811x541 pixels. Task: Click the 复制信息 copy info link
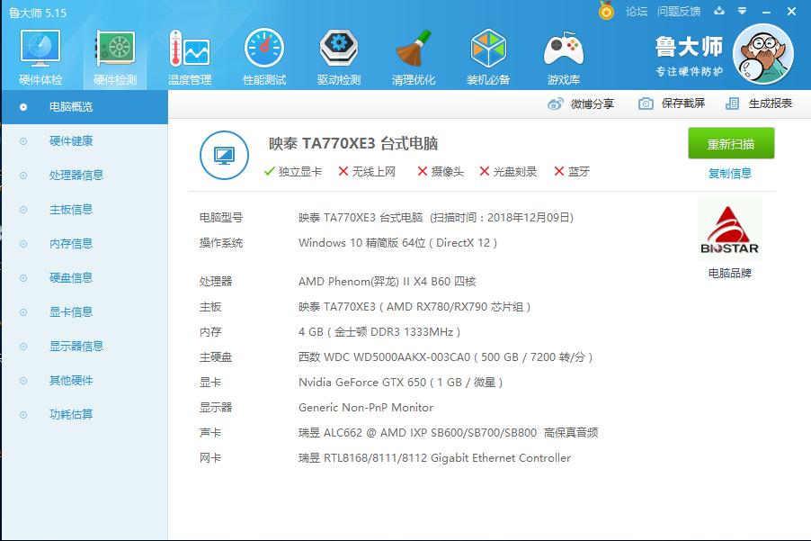[x=731, y=174]
